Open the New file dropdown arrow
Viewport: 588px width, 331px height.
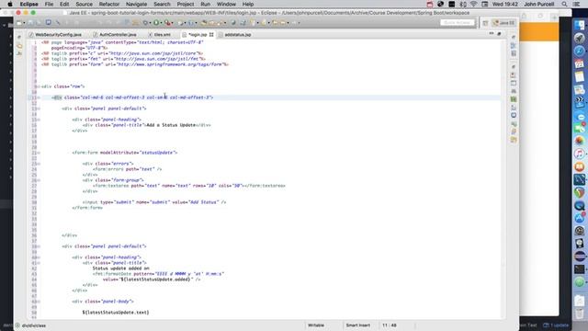click(x=24, y=23)
